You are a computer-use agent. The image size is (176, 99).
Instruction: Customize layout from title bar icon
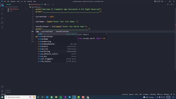(162, 1)
